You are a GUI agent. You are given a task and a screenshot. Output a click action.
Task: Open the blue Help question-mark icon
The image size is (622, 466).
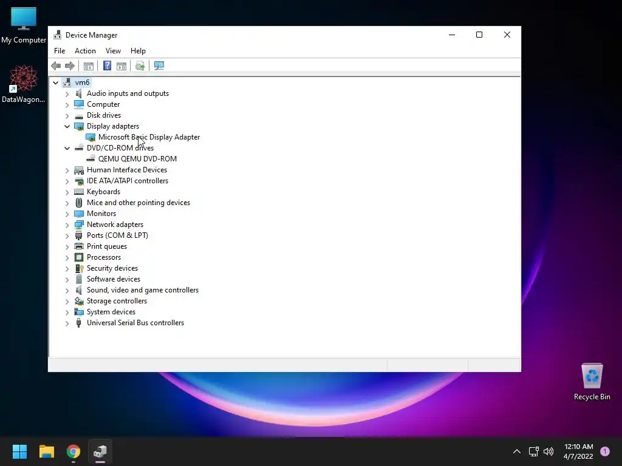107,66
